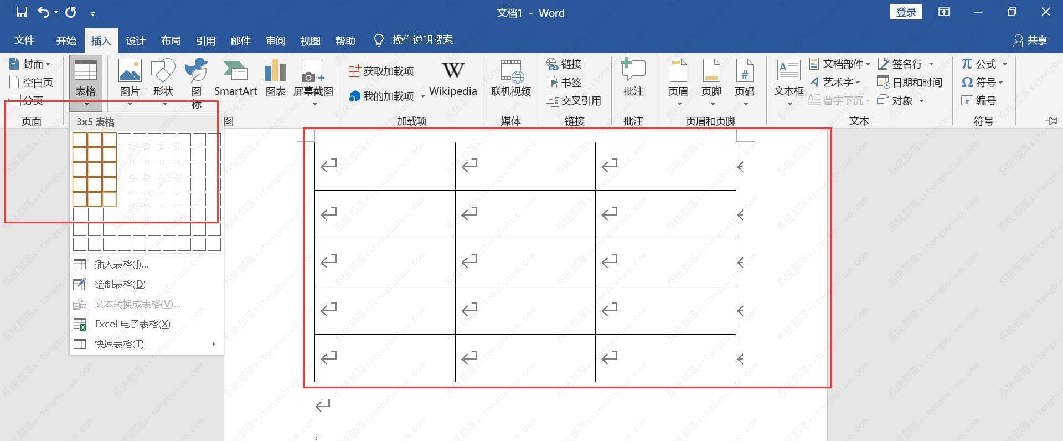1063x441 pixels.
Task: Click the 共享 share button
Action: click(x=1030, y=40)
